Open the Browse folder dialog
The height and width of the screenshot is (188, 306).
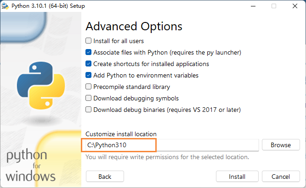pos(281,145)
